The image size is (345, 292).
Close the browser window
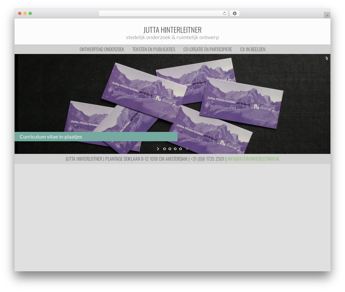(20, 13)
